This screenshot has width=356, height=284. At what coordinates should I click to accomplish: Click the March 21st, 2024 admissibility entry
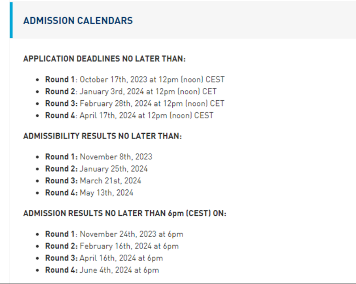[x=111, y=181]
